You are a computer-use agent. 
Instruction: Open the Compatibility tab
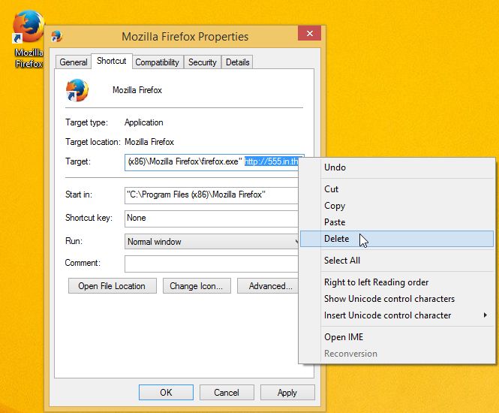coord(158,62)
